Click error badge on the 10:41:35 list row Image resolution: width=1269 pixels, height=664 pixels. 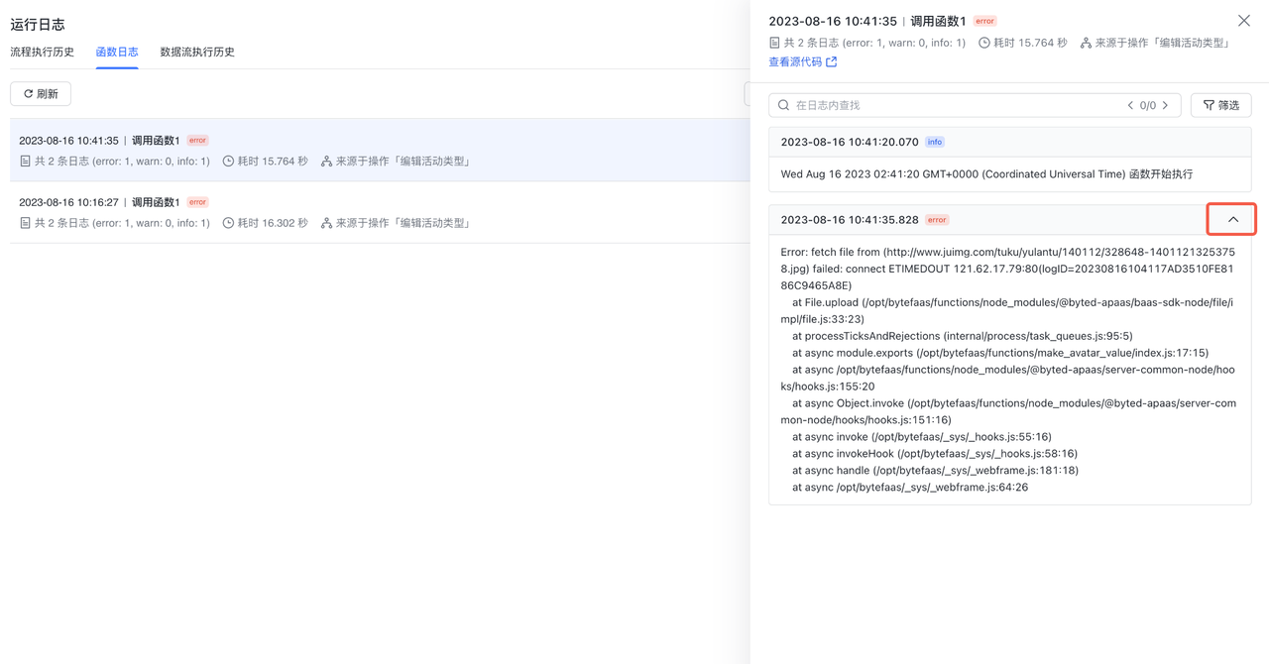pos(198,141)
